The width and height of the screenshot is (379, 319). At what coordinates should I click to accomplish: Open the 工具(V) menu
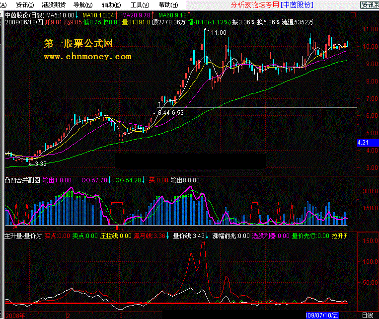coord(140,5)
